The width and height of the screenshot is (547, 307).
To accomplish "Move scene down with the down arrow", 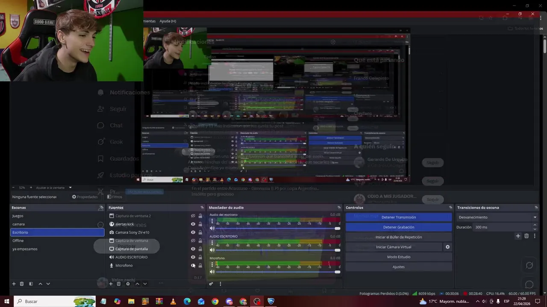I will 48,284.
